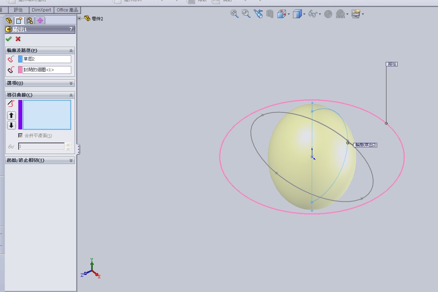Open View Orientation icon

coord(281,14)
